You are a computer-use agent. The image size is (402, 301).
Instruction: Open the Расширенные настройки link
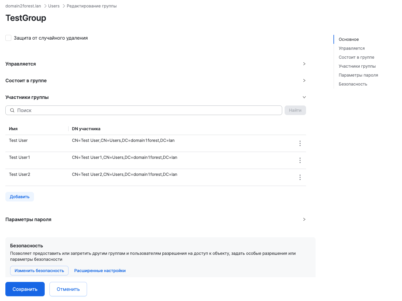[100, 271]
